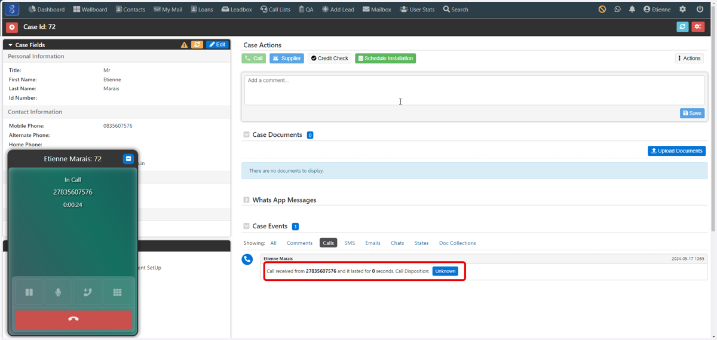Click the Supplier action button
The width and height of the screenshot is (717, 340).
287,59
